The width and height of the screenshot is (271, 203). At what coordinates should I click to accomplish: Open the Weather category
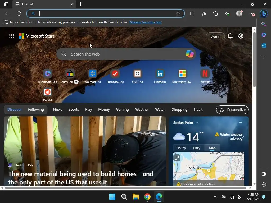click(x=142, y=110)
